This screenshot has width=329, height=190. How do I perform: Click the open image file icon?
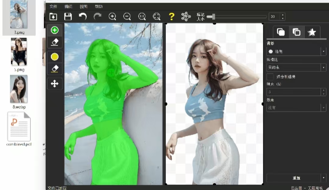point(53,16)
